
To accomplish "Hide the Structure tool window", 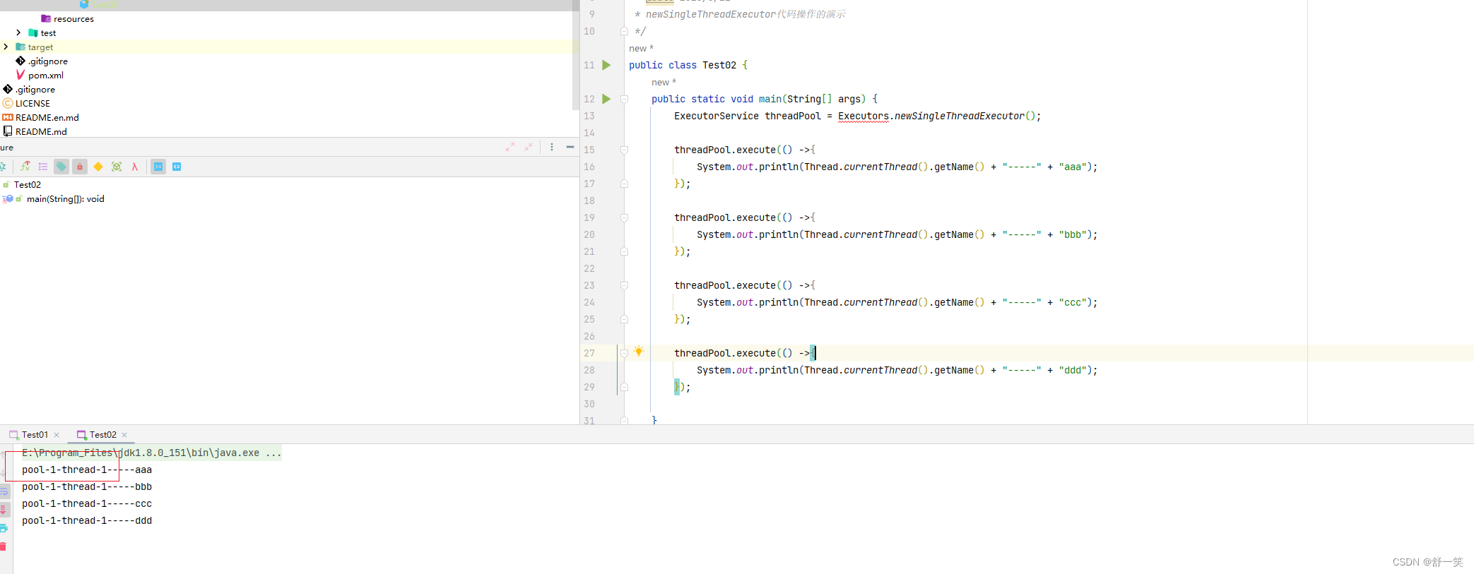I will click(x=570, y=147).
